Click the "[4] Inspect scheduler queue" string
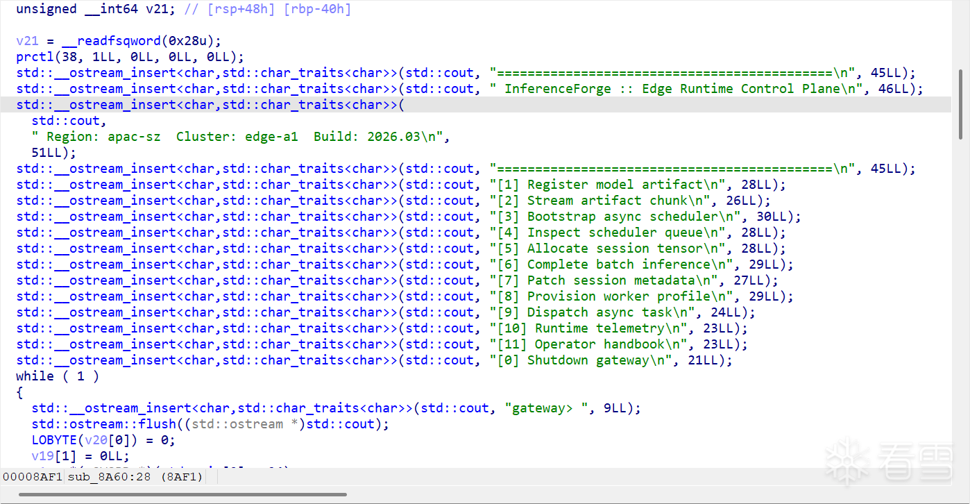This screenshot has height=504, width=970. 611,233
